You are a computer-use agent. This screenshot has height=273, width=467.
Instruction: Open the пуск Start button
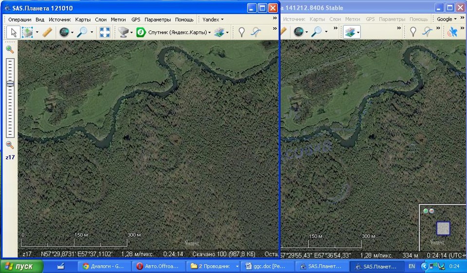pyautogui.click(x=21, y=266)
